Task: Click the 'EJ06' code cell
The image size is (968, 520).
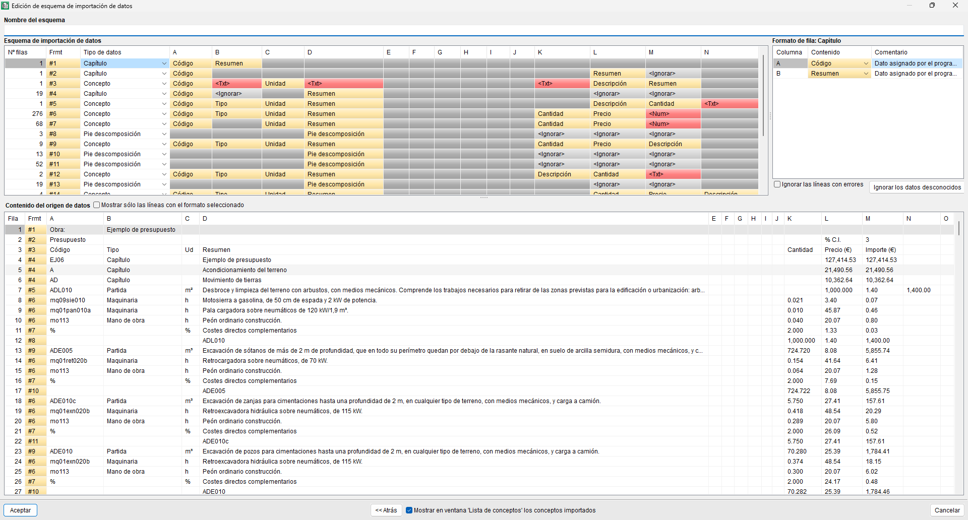Action: 75,260
